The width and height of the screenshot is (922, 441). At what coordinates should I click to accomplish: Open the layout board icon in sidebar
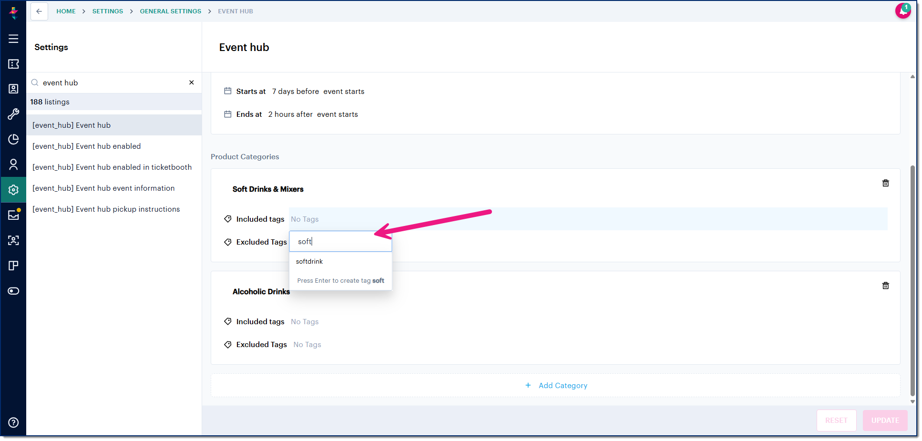tap(13, 266)
